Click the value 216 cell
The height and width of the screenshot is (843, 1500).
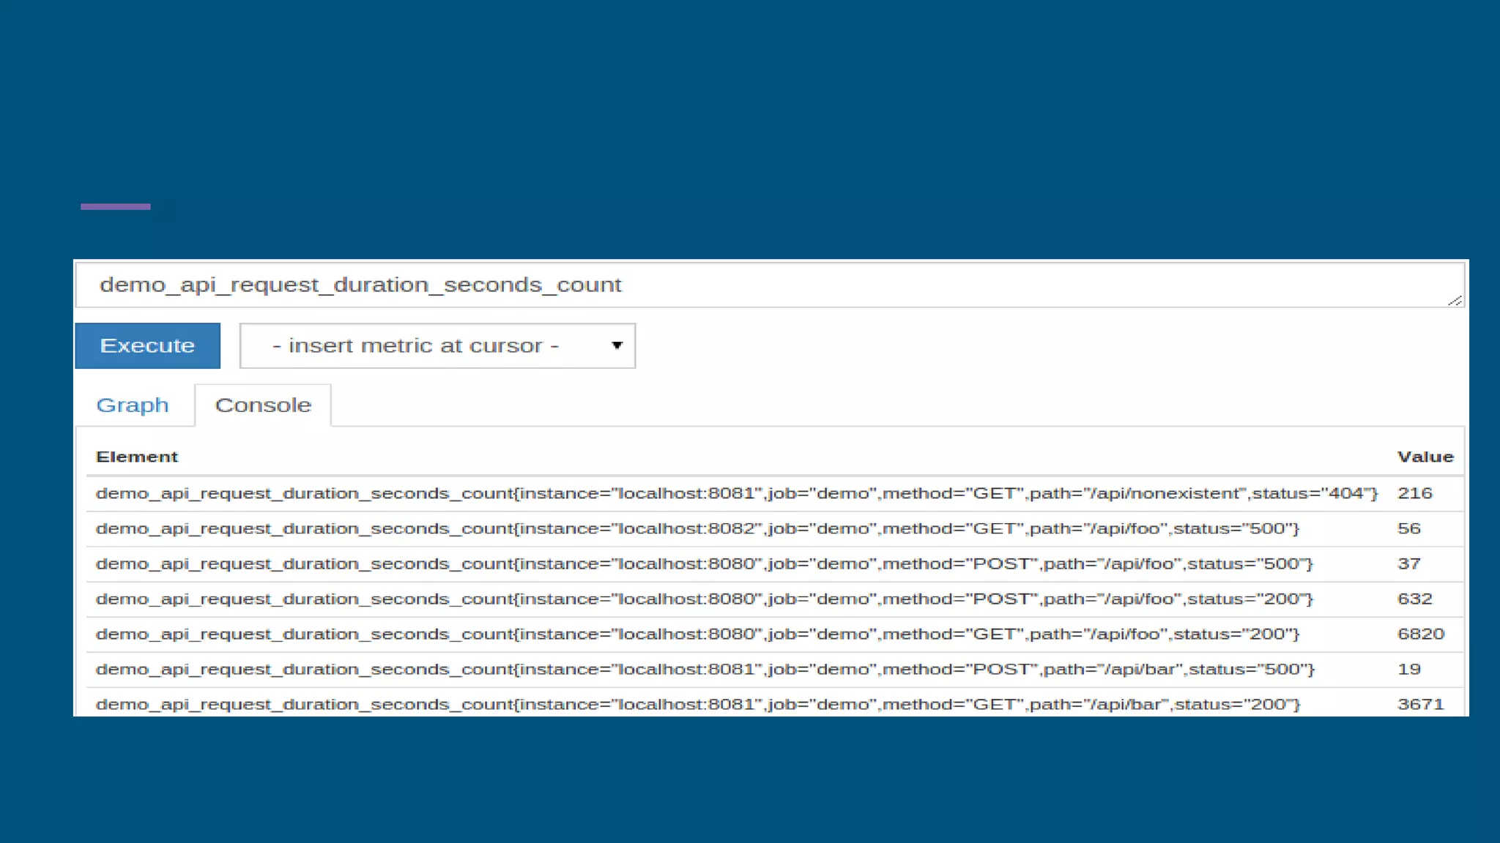click(x=1414, y=493)
